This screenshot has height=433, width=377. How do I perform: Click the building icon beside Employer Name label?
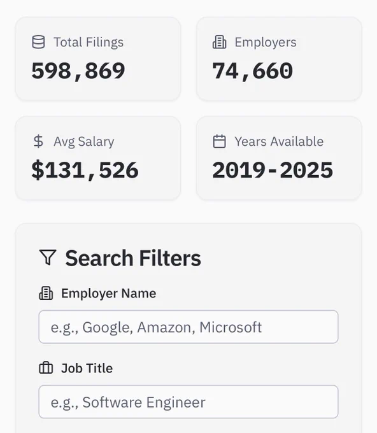pyautogui.click(x=46, y=294)
